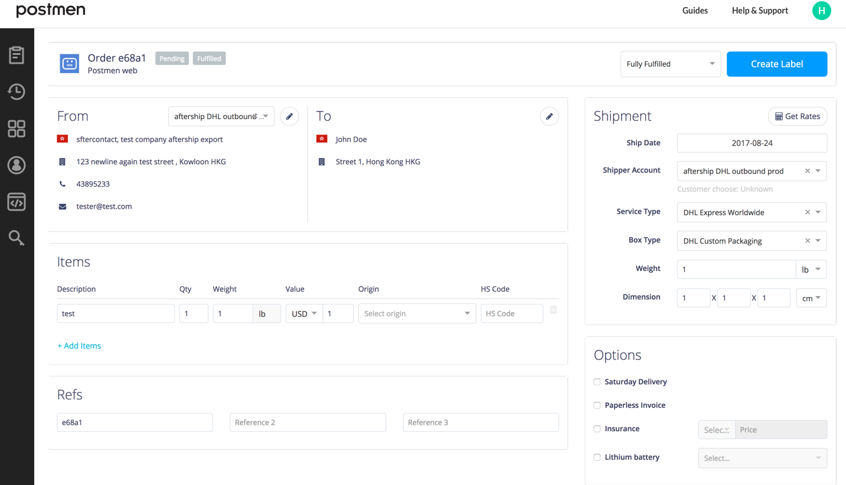
Task: Open the Shipper Account dropdown arrow
Action: 818,171
